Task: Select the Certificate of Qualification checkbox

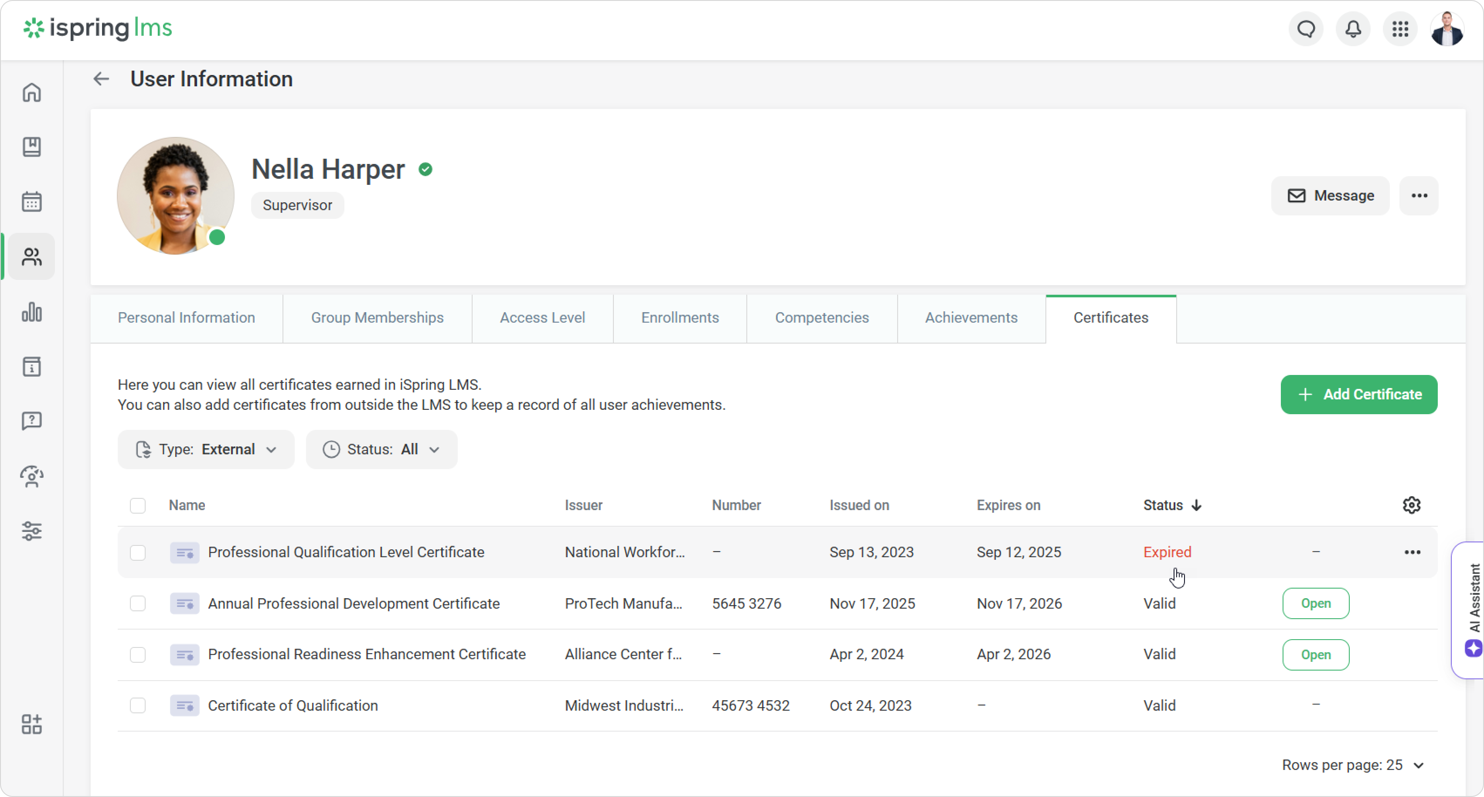Action: pos(138,705)
